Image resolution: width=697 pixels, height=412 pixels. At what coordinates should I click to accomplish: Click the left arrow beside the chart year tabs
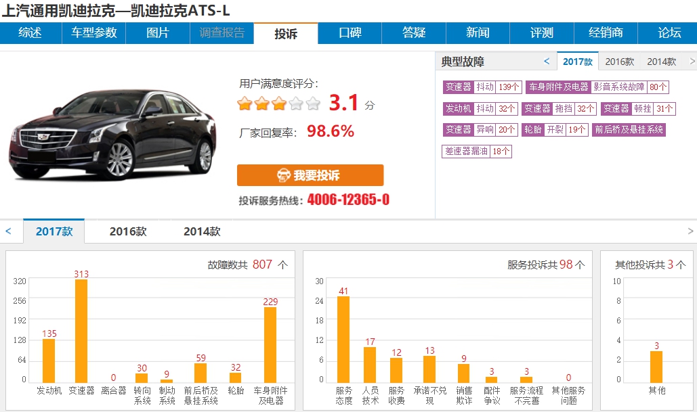(8, 231)
